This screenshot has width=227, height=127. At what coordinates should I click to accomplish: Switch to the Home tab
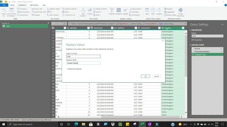point(12,5)
